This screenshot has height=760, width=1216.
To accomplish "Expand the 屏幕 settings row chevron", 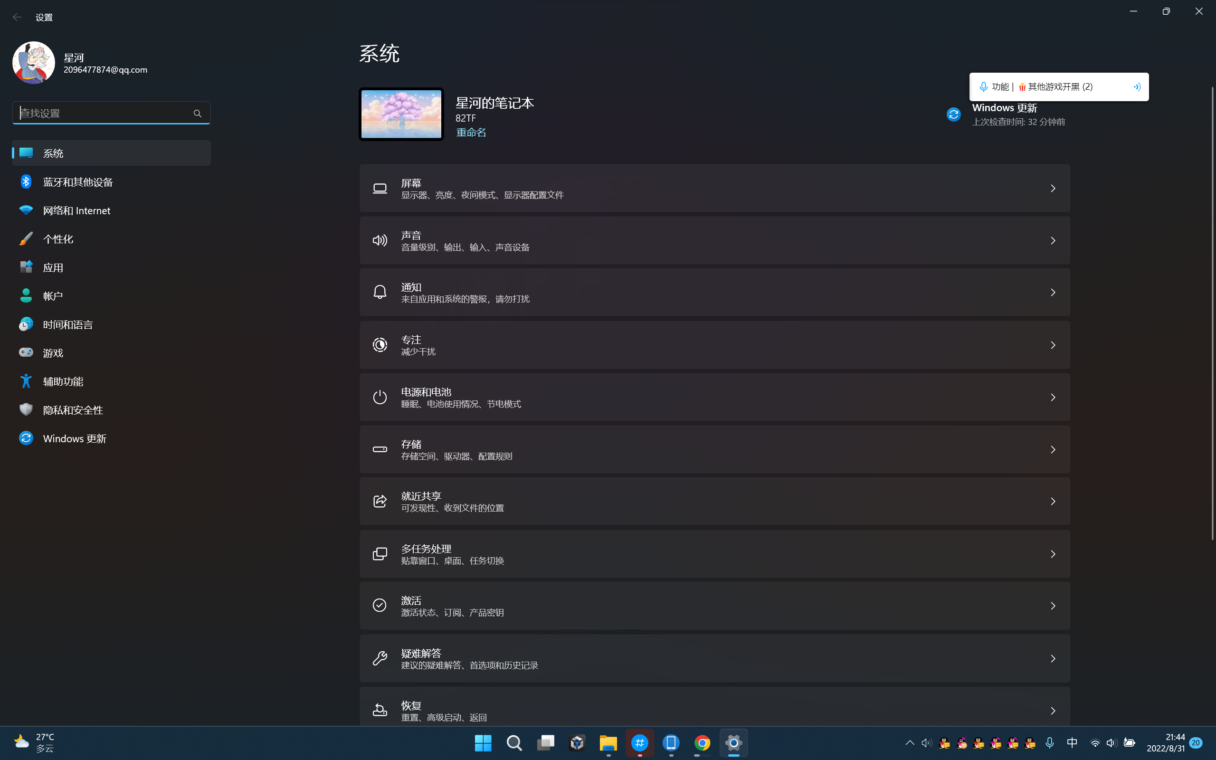I will (x=1053, y=189).
